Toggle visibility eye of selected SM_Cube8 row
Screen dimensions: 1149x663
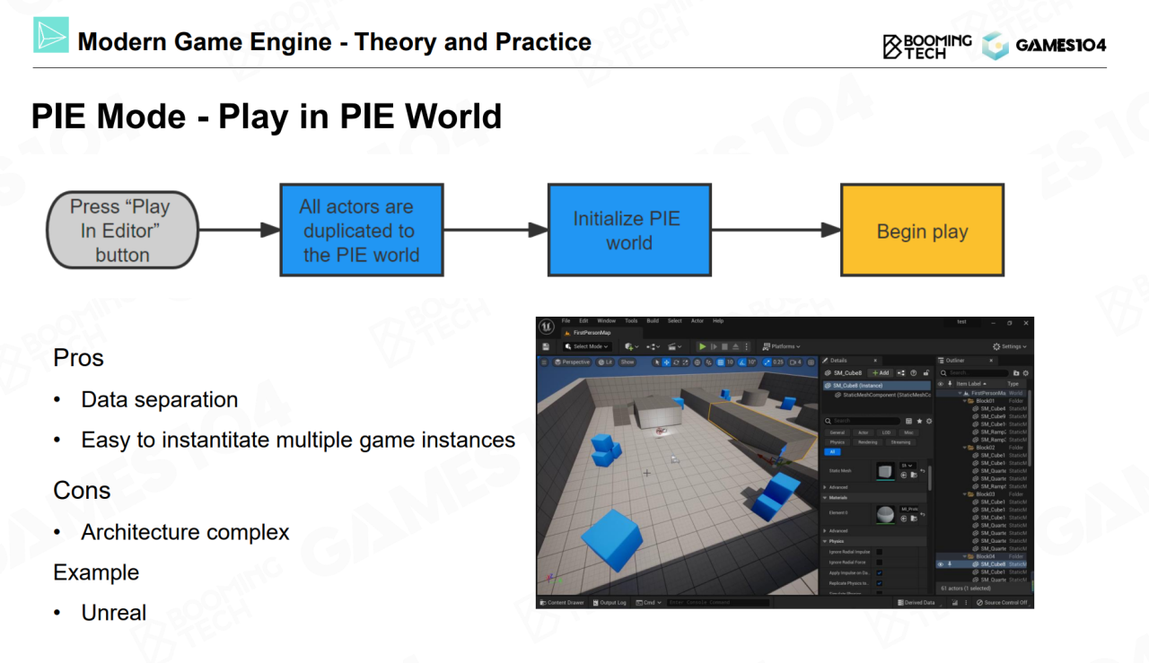tap(941, 564)
